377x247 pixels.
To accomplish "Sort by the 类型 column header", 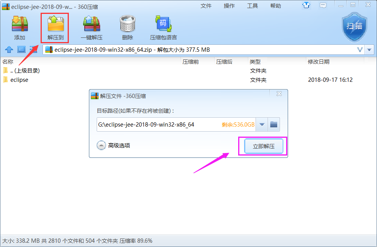I will click(277, 62).
